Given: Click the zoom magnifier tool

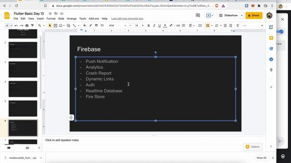Looking at the screenshot, I should (40, 25).
